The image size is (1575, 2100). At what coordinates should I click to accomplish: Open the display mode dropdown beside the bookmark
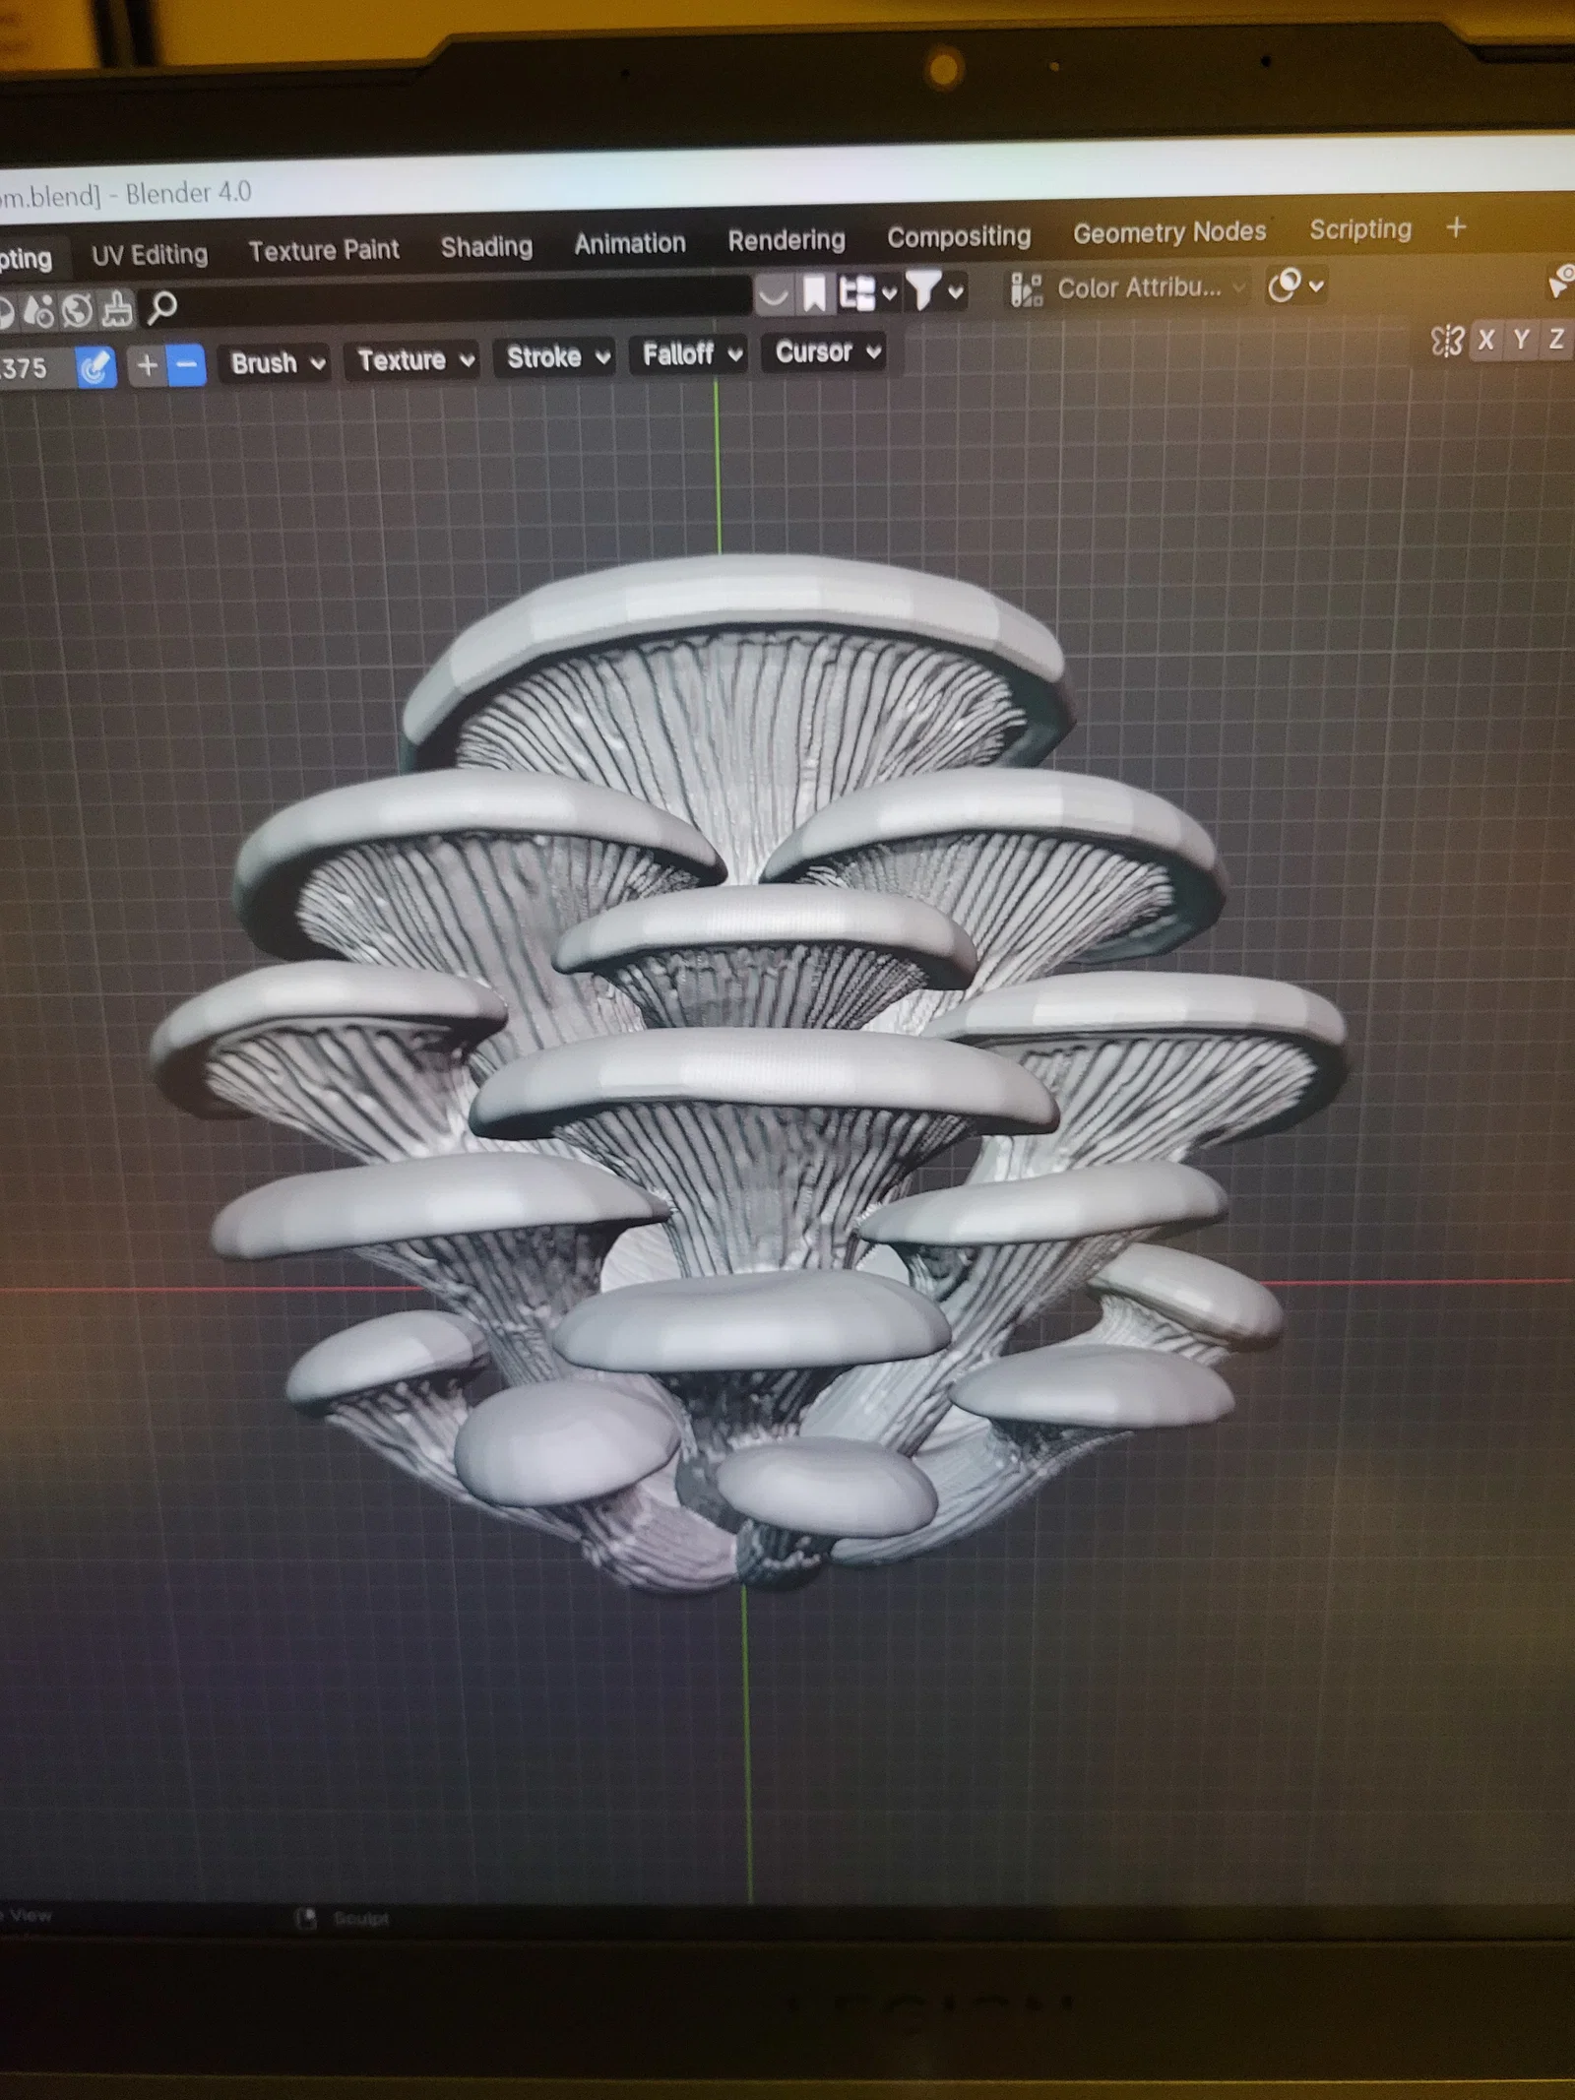coord(867,292)
